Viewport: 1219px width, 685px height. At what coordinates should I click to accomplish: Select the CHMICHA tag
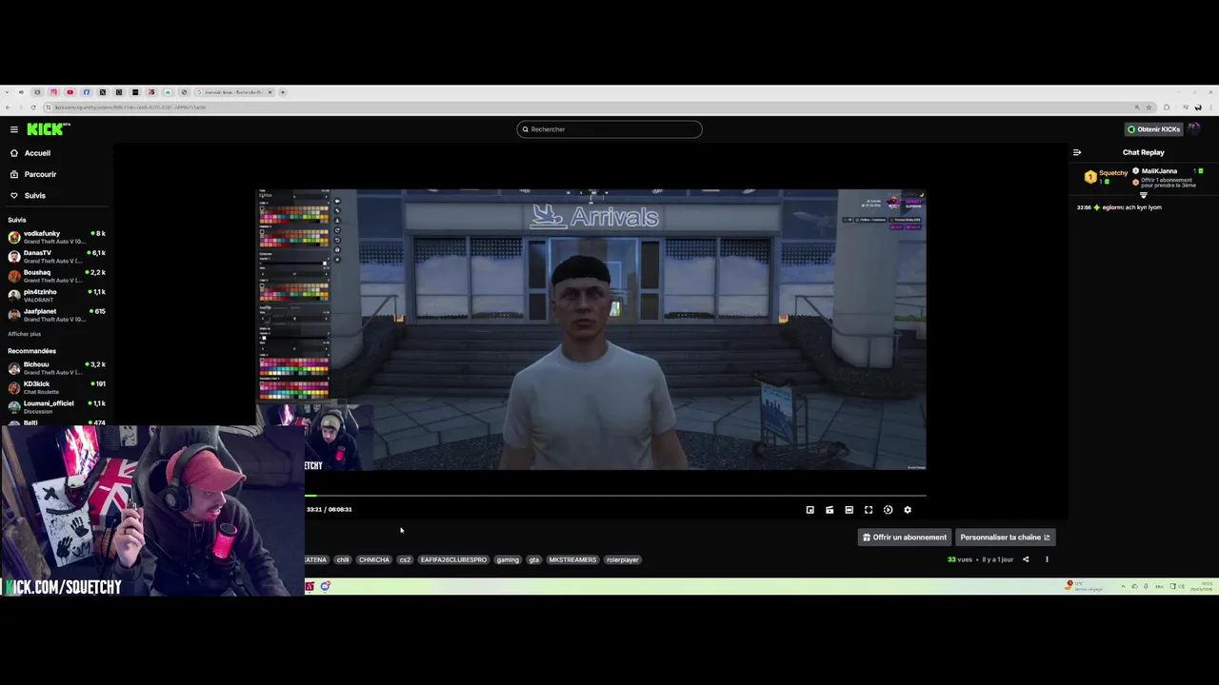pos(374,559)
